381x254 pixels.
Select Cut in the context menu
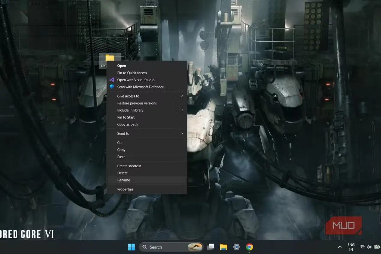[x=147, y=143]
